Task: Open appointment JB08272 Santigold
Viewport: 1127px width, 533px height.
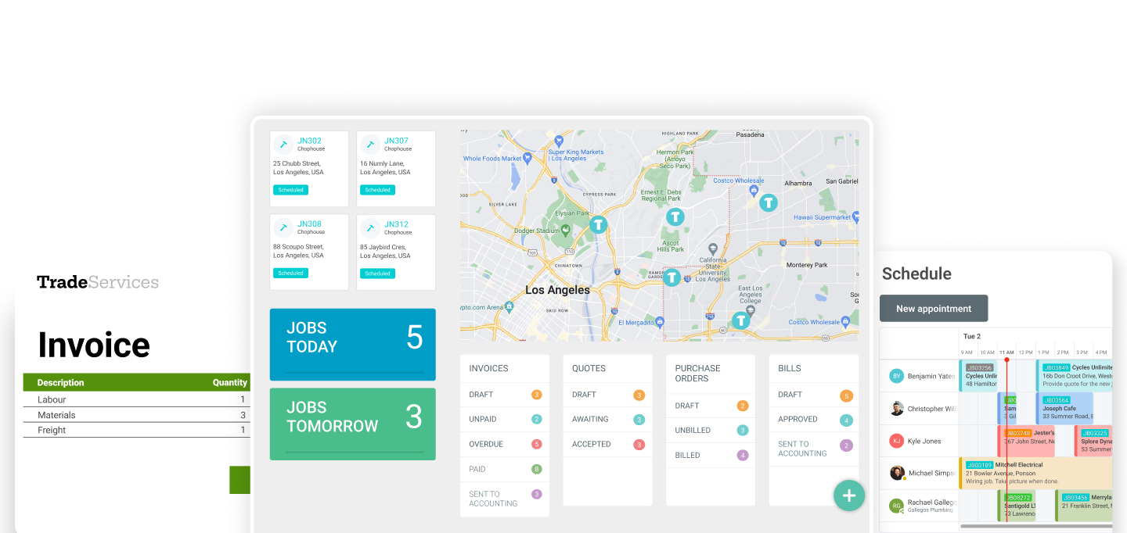Action: coord(1017,506)
